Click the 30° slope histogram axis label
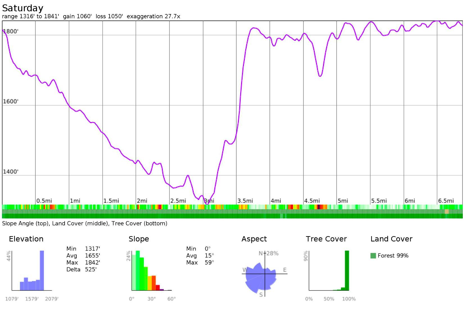This screenshot has width=467, height=310. coord(151,299)
